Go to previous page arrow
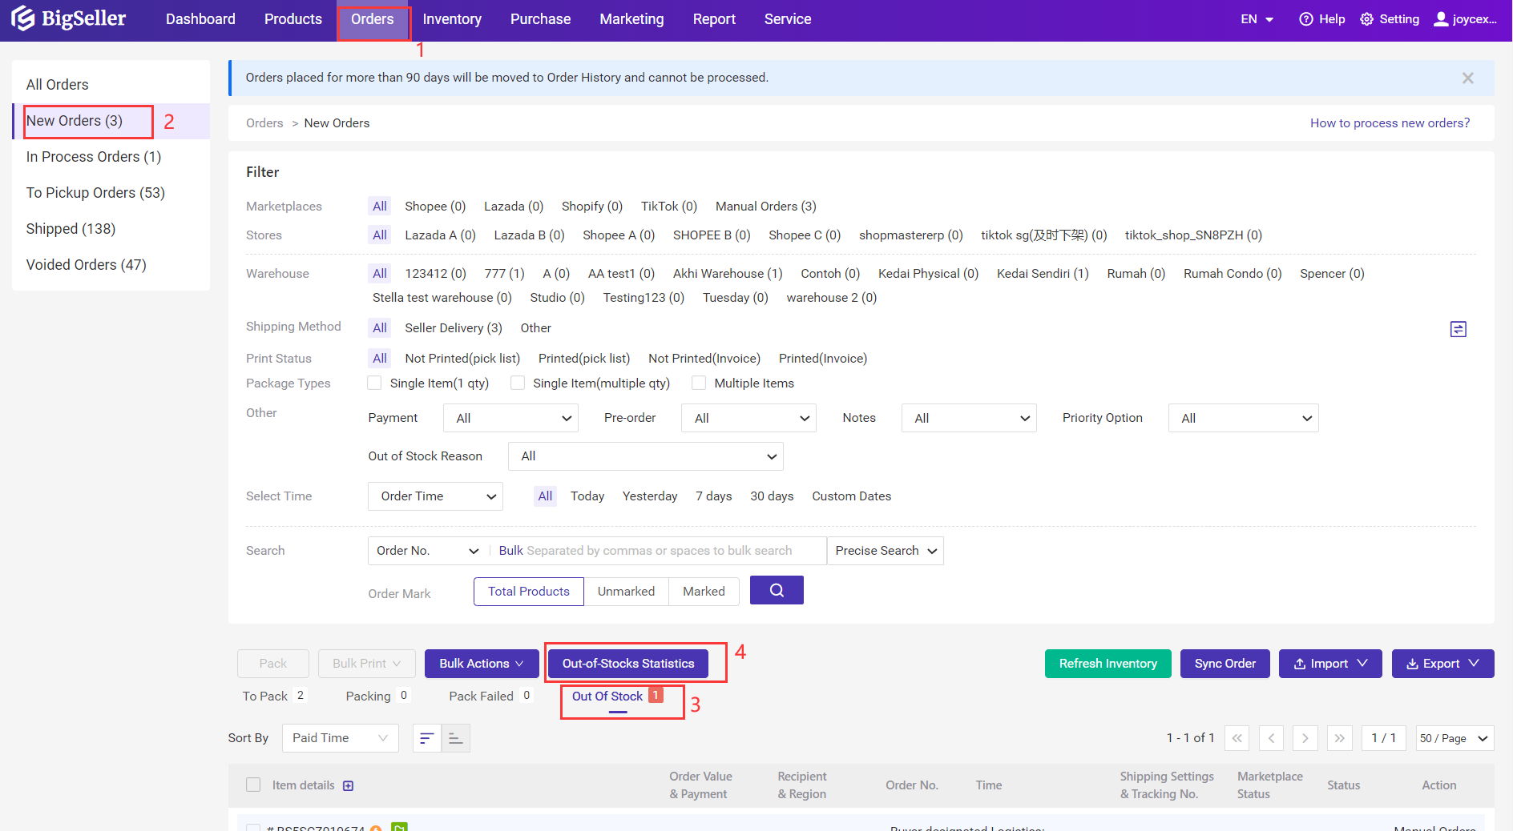 pyautogui.click(x=1271, y=738)
